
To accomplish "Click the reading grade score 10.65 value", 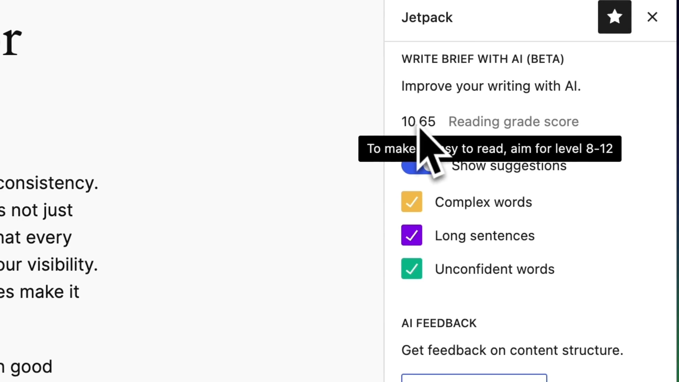I will [x=418, y=121].
